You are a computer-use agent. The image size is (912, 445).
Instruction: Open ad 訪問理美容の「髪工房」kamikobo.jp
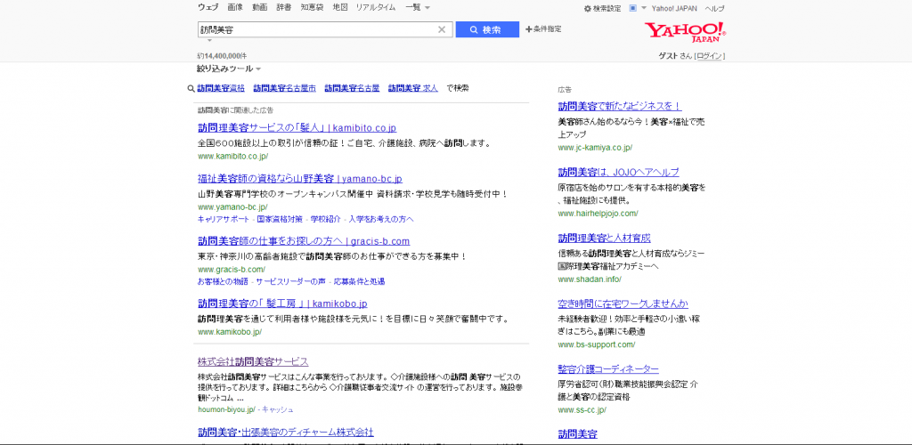[x=282, y=303]
